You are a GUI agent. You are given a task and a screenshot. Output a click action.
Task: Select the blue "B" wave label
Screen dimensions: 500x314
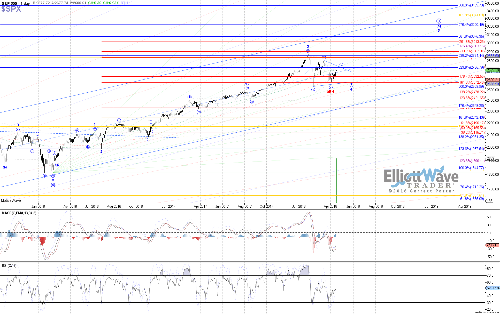(x=18, y=125)
